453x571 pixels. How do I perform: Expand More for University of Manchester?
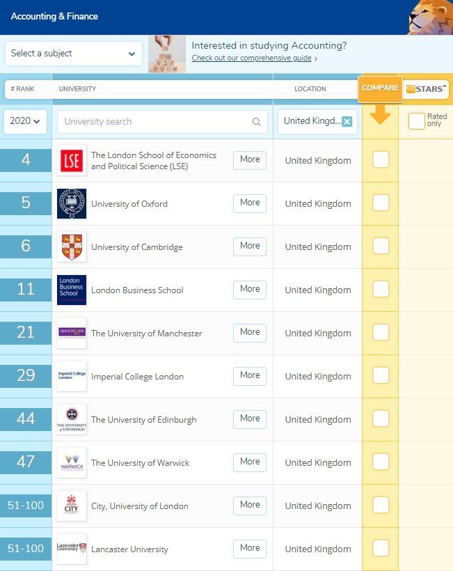tap(250, 332)
